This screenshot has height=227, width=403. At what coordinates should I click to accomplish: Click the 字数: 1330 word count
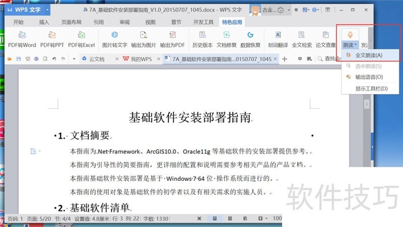point(156,219)
